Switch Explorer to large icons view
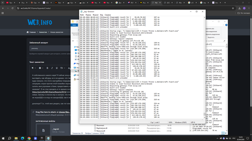Viewport: 252px width, 141px height. 226,133
